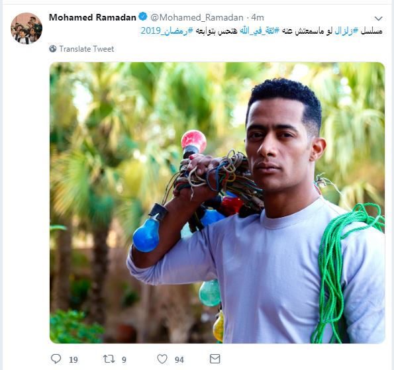Open direct message envelope icon
Image resolution: width=394 pixels, height=370 pixels.
pos(215,359)
